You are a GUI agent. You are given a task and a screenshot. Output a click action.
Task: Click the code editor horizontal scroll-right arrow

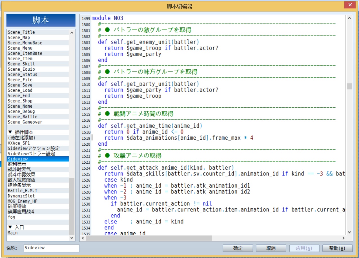click(x=344, y=238)
